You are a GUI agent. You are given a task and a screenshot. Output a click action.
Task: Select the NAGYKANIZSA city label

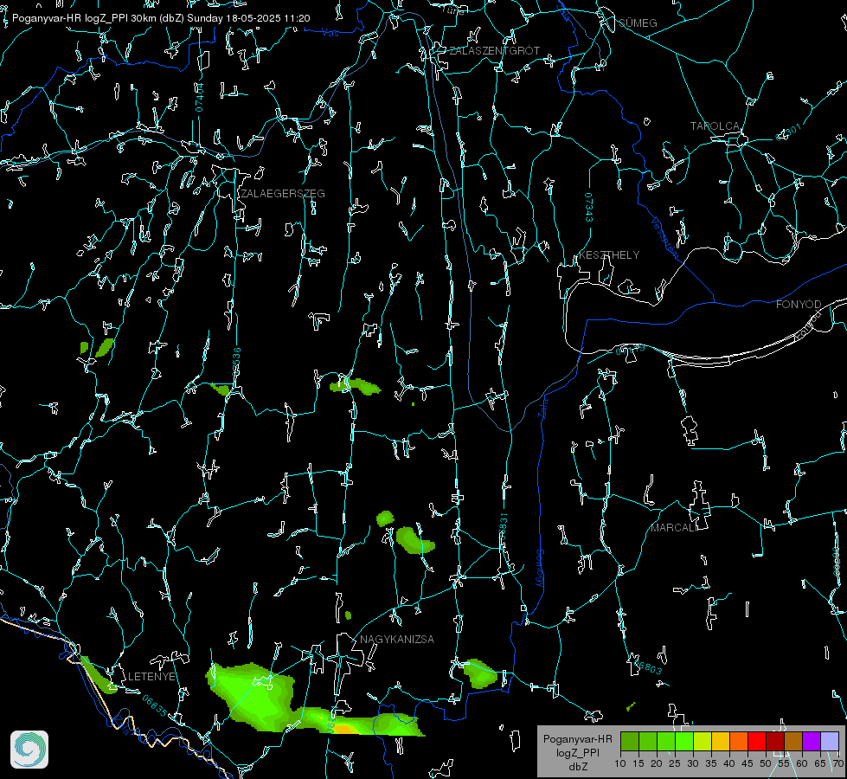397,640
